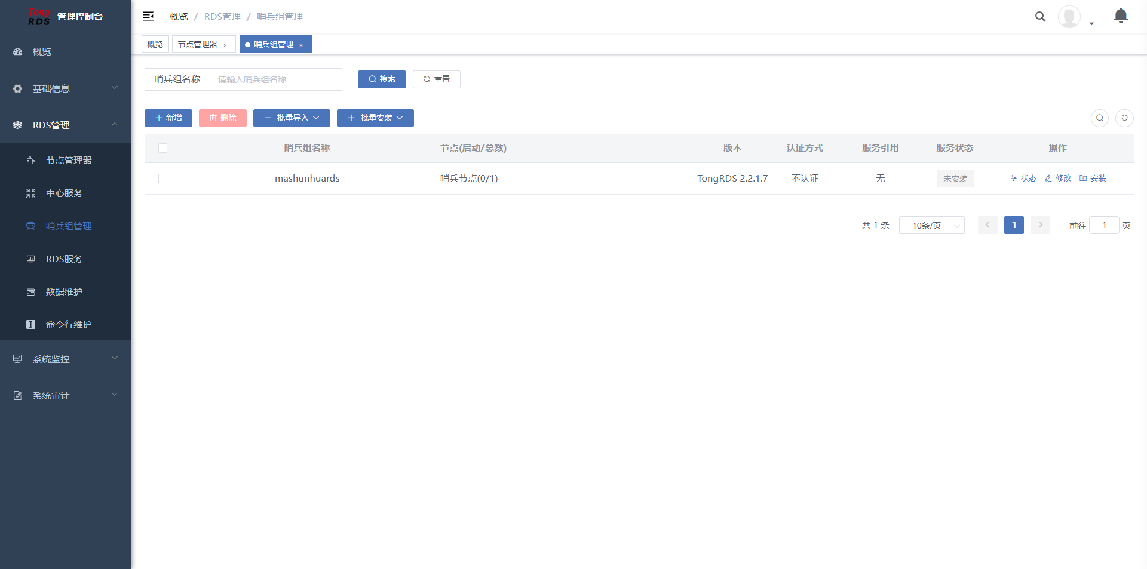Viewport: 1147px width, 569px height.
Task: Click the 数据维护 sidebar icon
Action: click(31, 292)
